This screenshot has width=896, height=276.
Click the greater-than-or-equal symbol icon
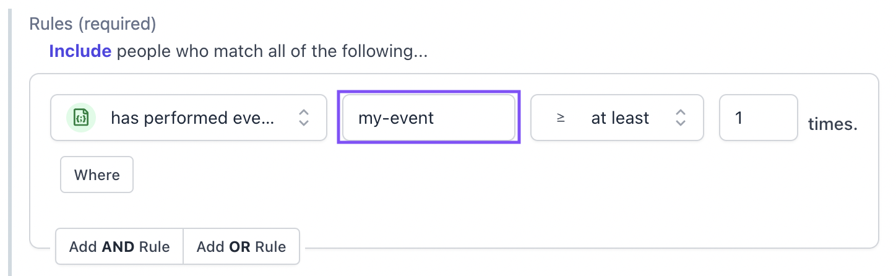561,118
